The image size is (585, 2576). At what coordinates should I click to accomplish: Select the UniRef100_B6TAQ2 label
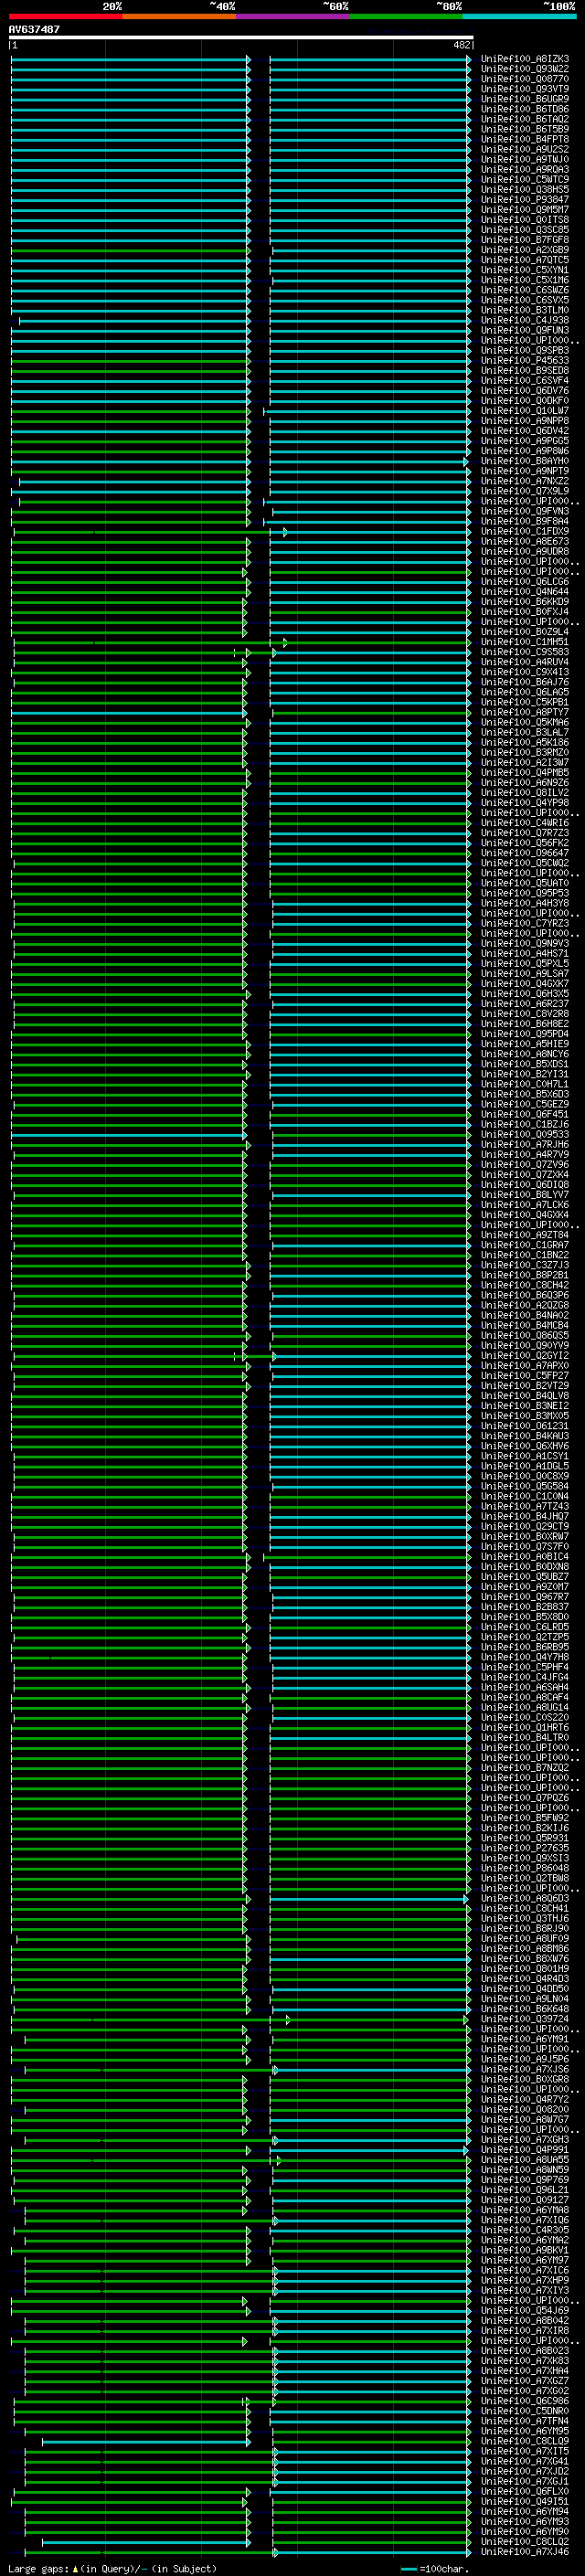pos(524,119)
